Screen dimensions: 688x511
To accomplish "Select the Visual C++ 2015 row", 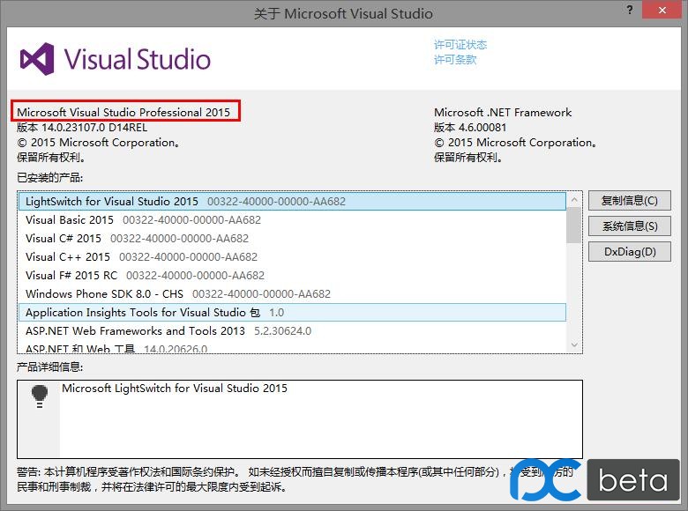I will point(292,256).
